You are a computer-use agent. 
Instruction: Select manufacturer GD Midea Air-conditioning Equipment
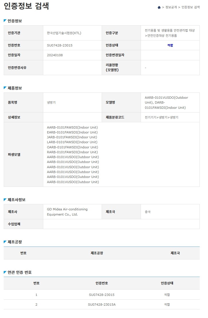click(x=67, y=212)
